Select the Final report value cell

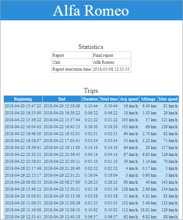point(111,55)
